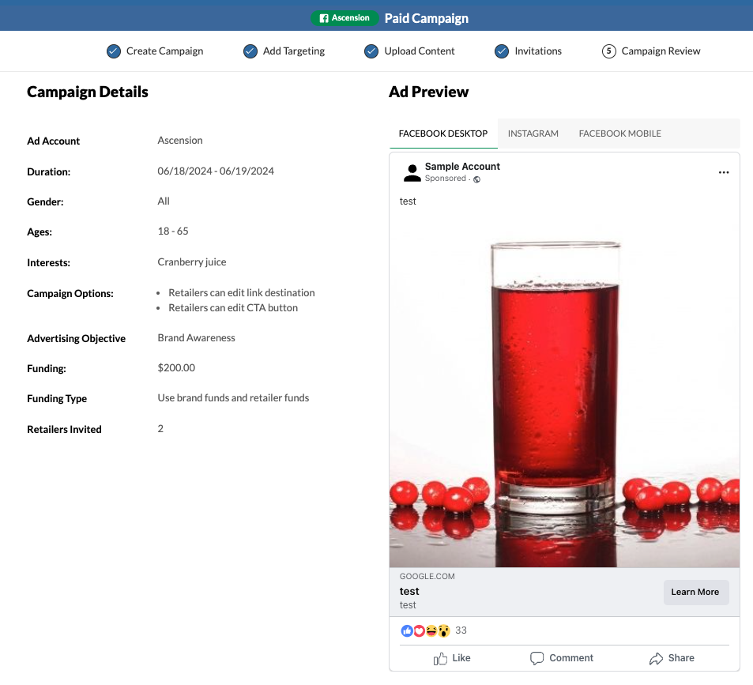Open the three-dot ad options menu
The width and height of the screenshot is (753, 685).
[x=724, y=172]
